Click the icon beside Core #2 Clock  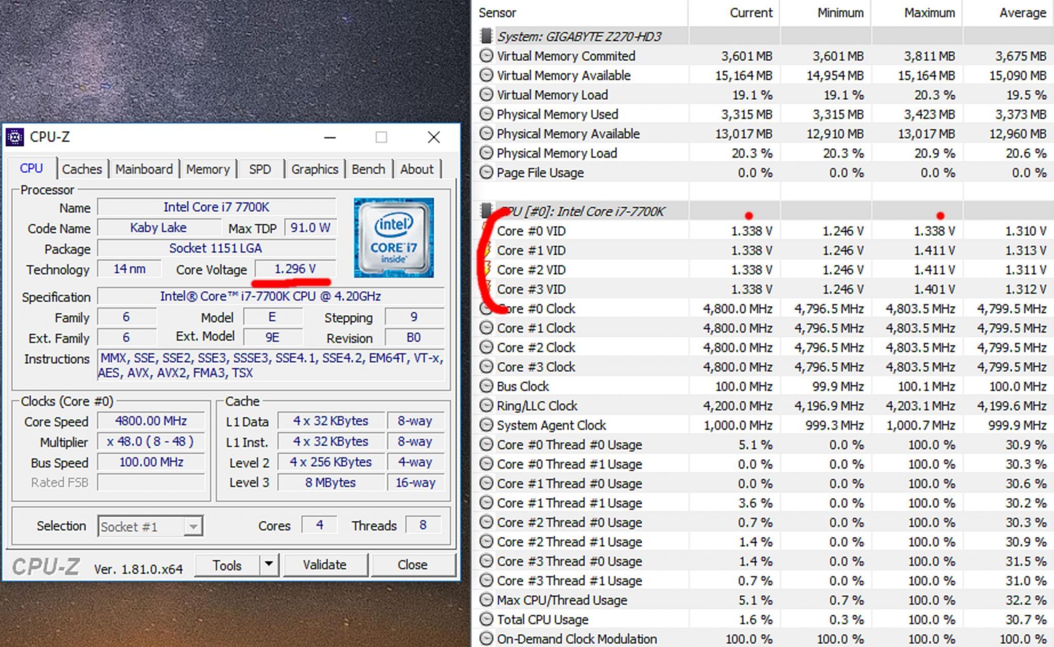coord(486,347)
